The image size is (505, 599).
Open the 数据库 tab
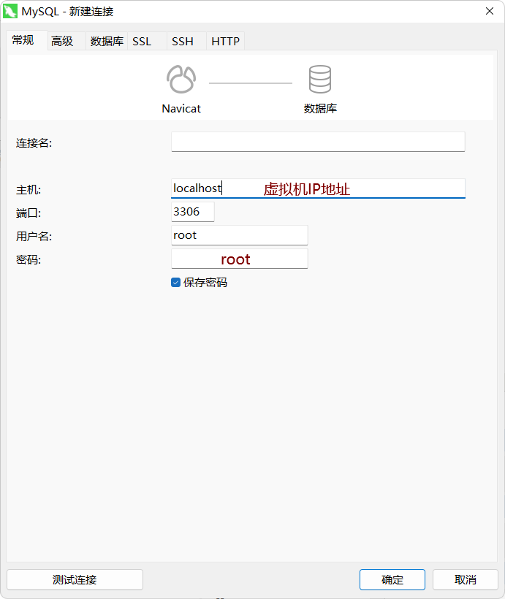pyautogui.click(x=107, y=41)
